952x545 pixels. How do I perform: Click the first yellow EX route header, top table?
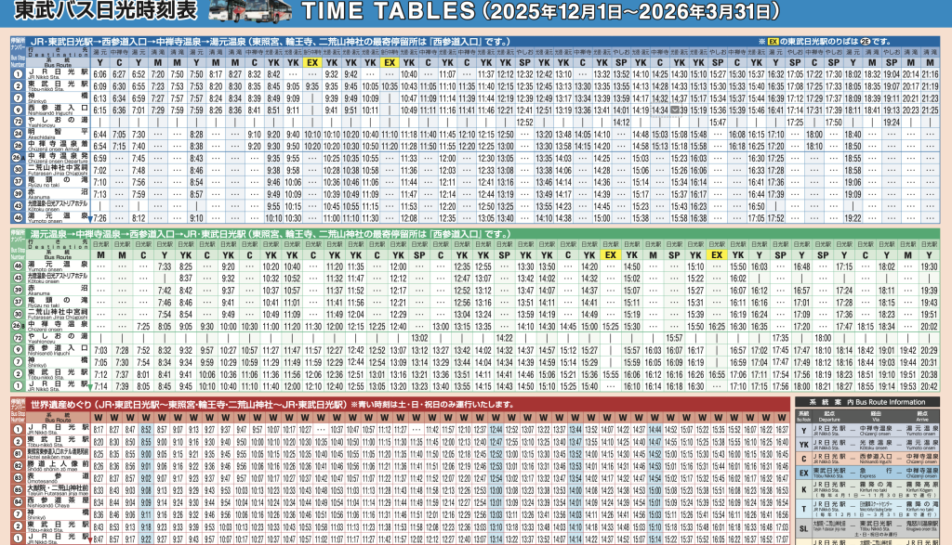[312, 62]
